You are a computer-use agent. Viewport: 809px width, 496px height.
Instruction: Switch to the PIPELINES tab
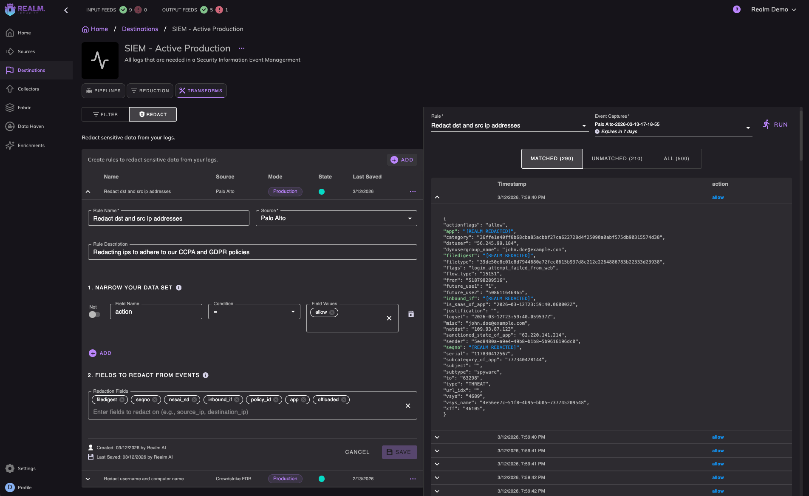[103, 91]
